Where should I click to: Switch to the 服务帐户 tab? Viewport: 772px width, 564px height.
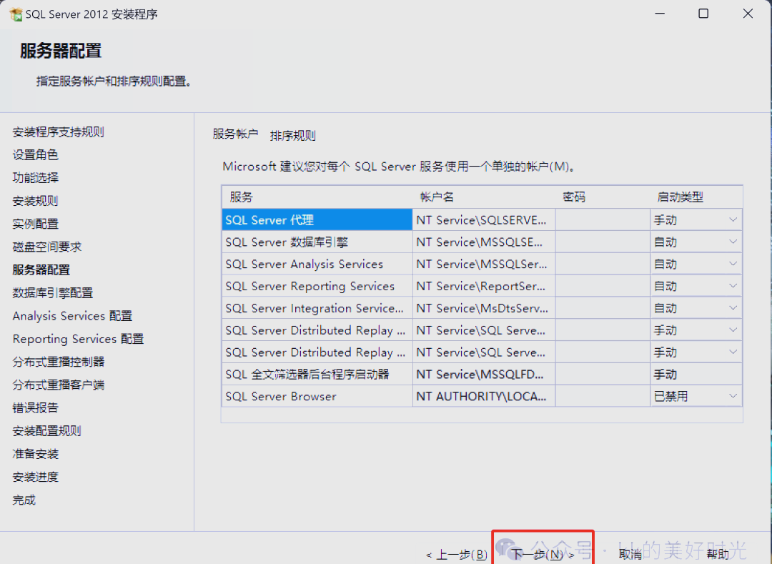pos(235,134)
